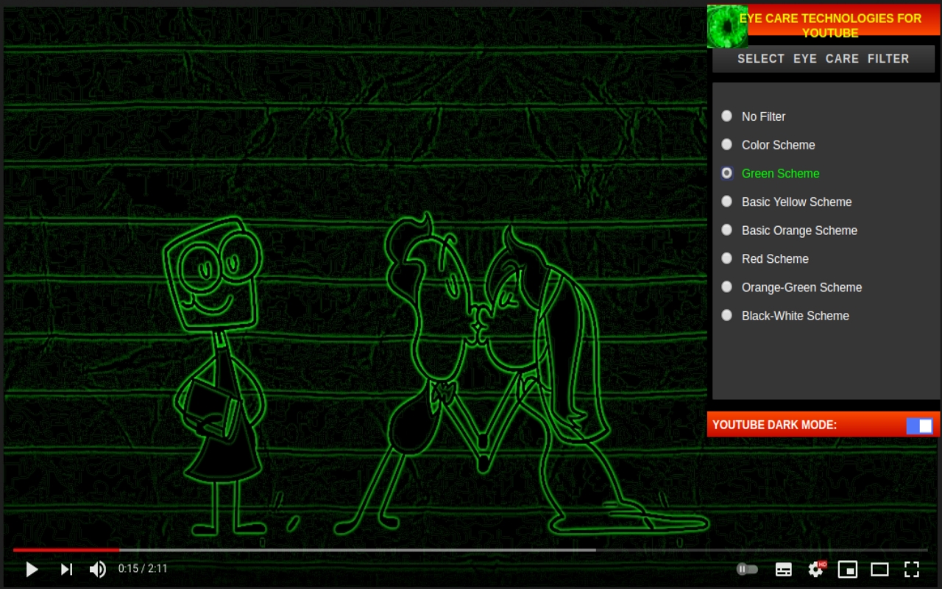The width and height of the screenshot is (942, 589).
Task: Open the video settings gear
Action: tap(815, 569)
